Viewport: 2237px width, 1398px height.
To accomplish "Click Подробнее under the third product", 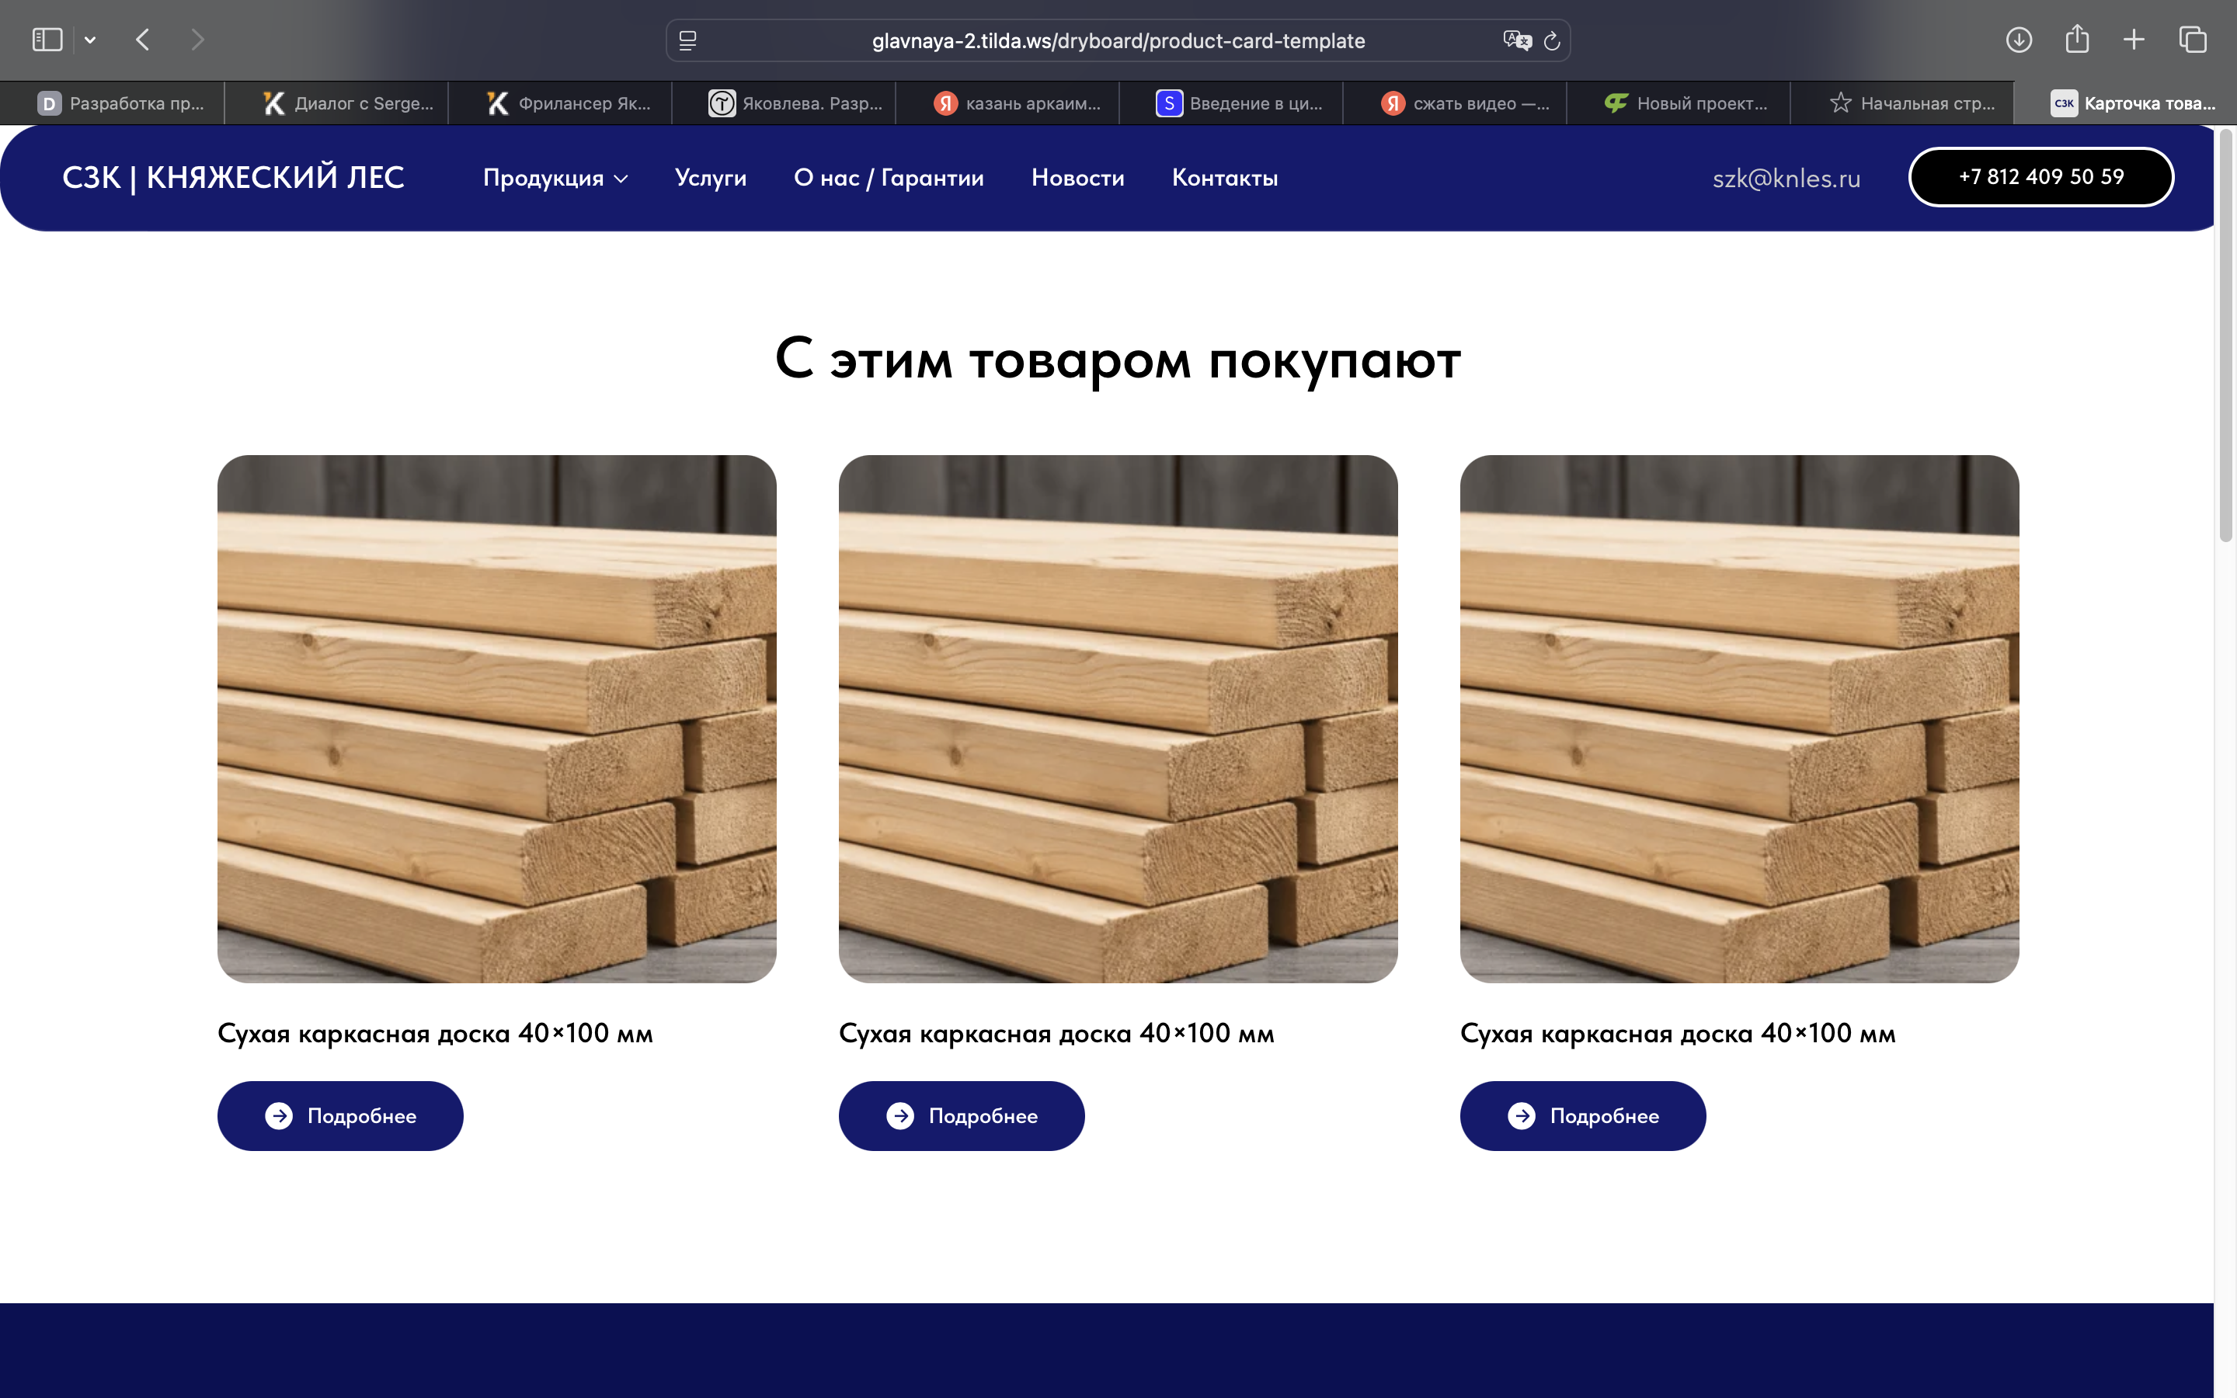I will [x=1582, y=1116].
